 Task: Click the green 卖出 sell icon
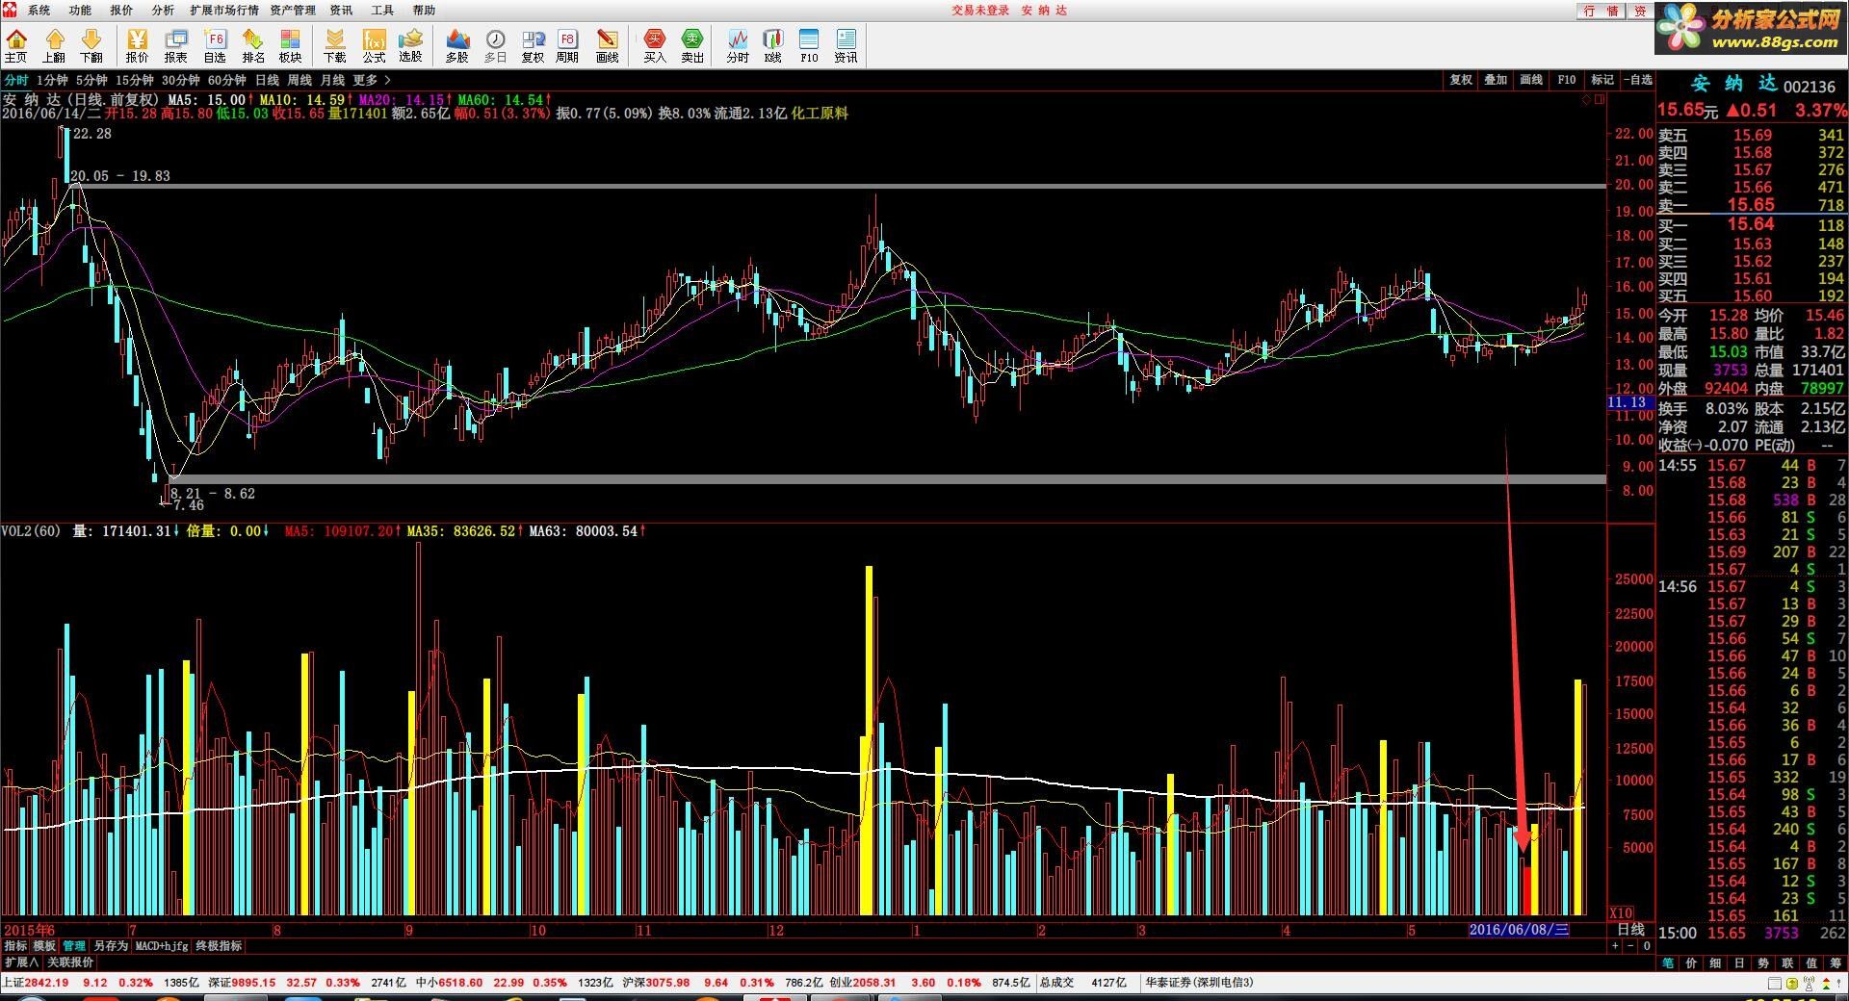point(692,45)
